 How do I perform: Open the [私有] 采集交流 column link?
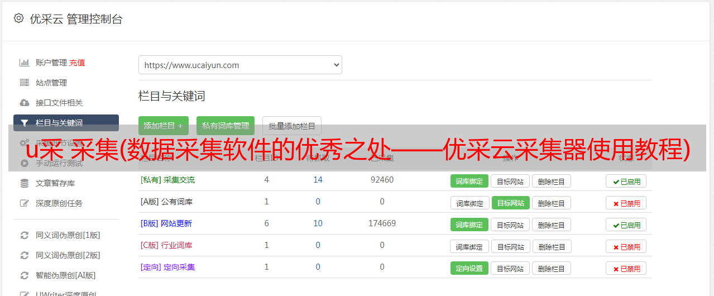pos(167,180)
